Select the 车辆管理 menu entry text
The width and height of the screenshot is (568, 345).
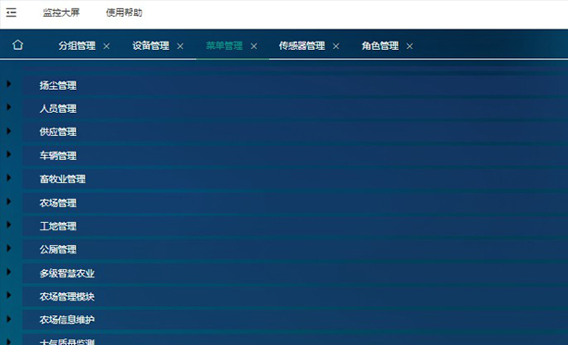coord(58,155)
